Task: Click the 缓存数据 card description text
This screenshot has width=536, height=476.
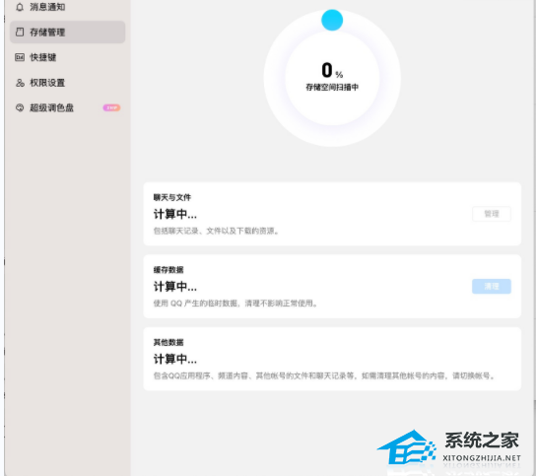Action: click(235, 304)
